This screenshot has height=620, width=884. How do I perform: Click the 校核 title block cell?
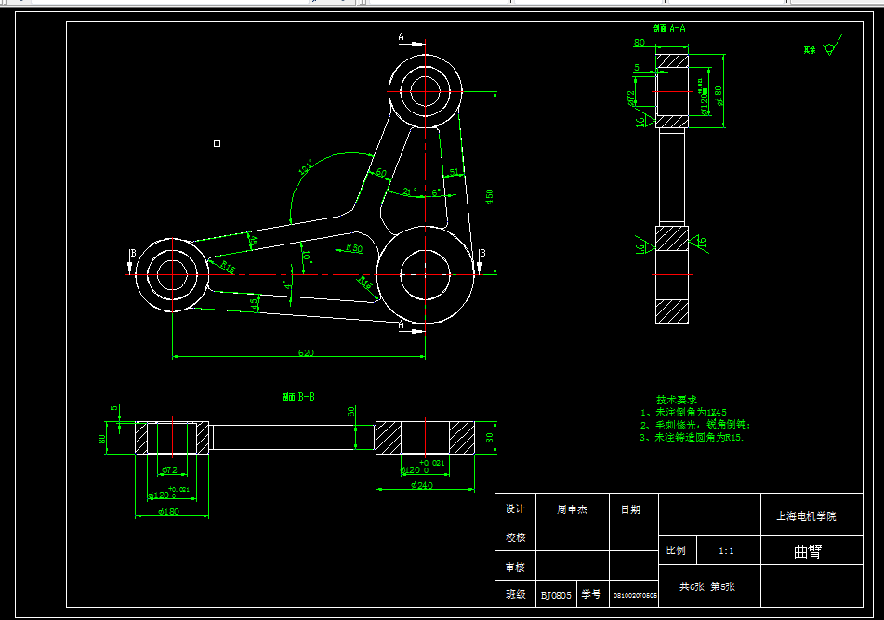pos(515,537)
